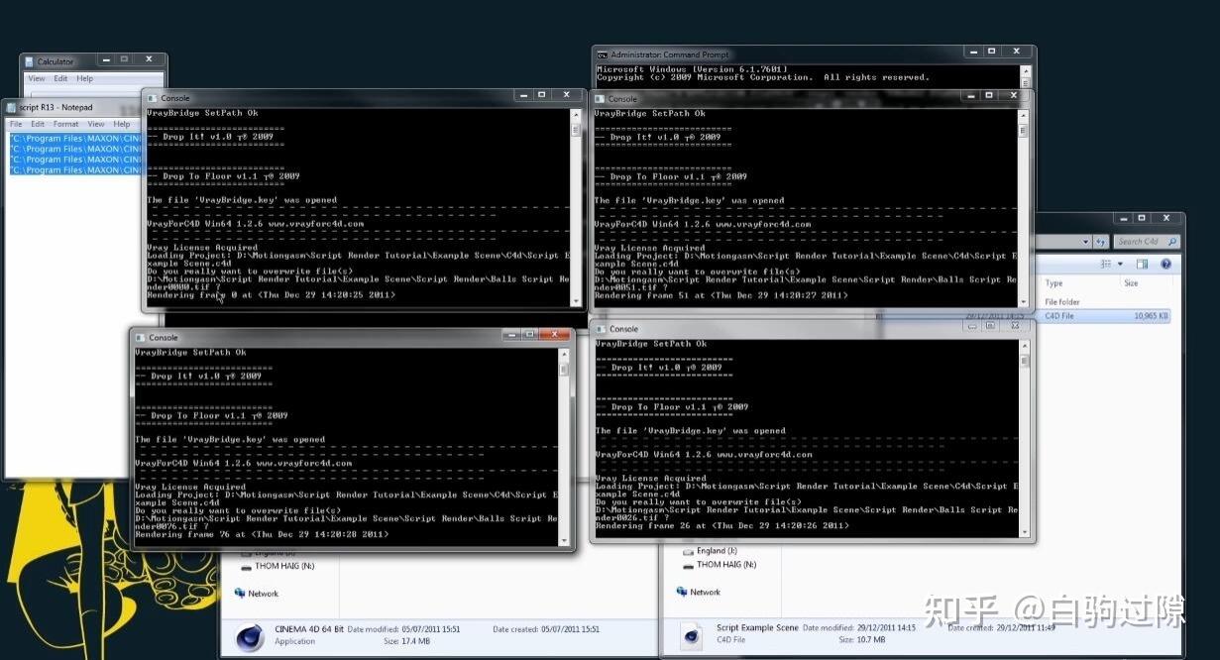Click the script R13 Notepad title icon
This screenshot has width=1220, height=660.
point(11,107)
